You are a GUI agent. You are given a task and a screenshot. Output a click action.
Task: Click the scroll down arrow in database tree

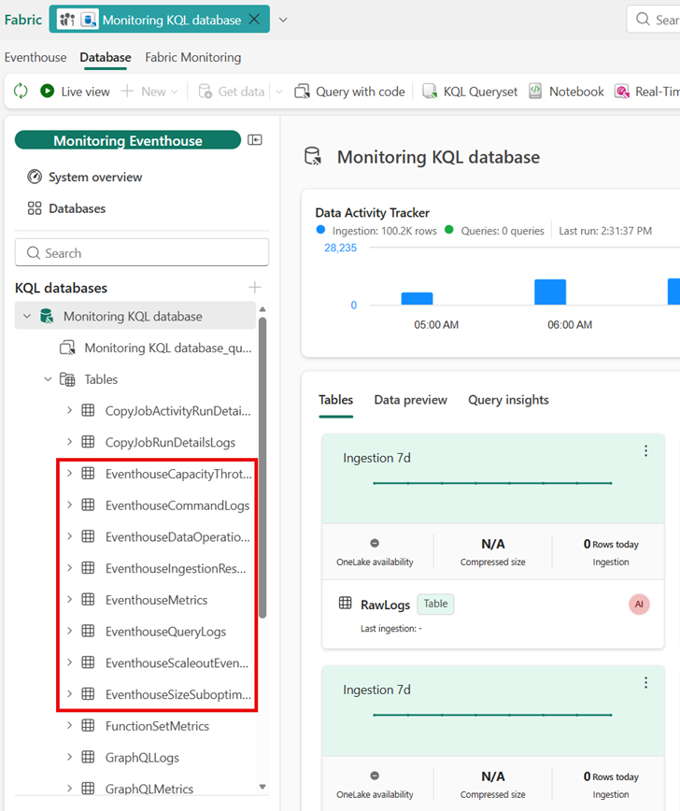coord(262,787)
